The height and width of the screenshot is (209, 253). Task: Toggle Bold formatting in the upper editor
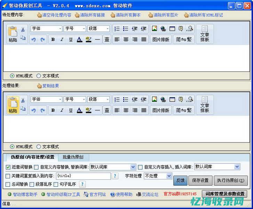pyautogui.click(x=53, y=39)
